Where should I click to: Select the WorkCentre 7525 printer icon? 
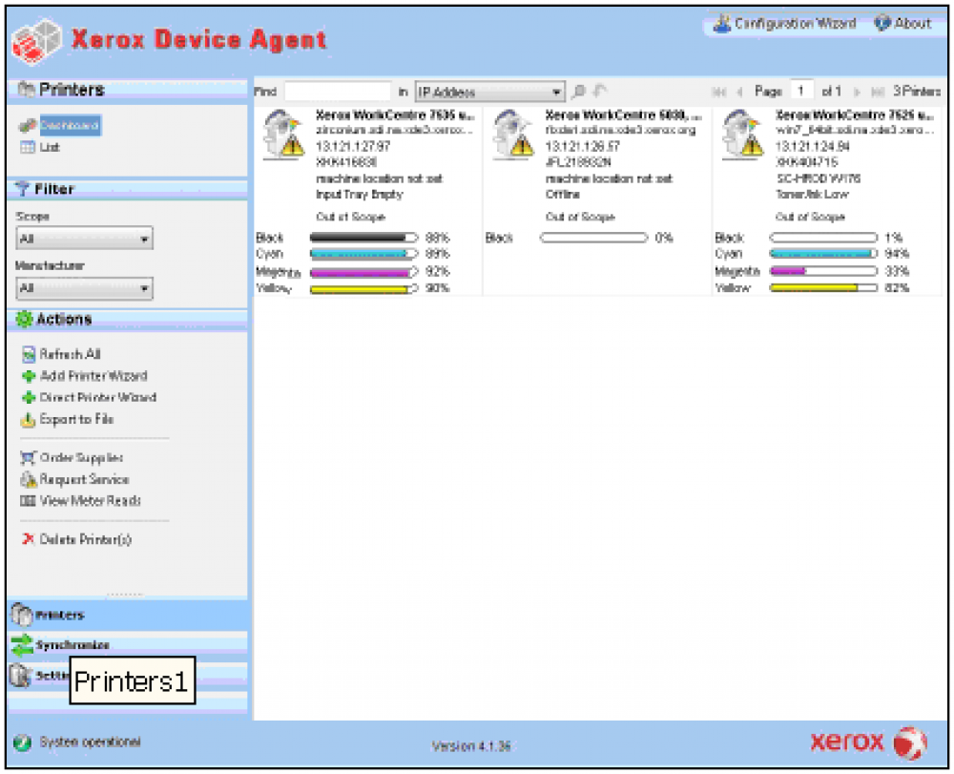tap(743, 136)
